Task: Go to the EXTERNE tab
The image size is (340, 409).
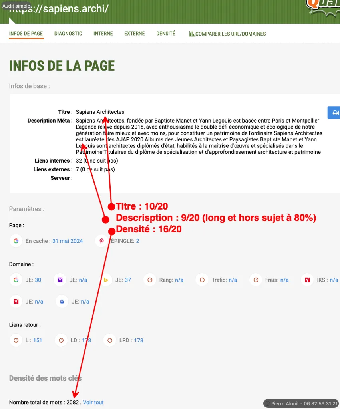Action: (x=134, y=34)
